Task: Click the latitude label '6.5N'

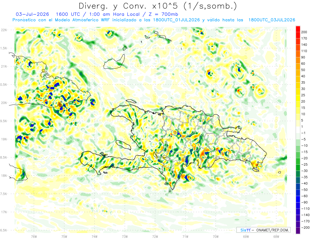Action: [x=4, y=230]
